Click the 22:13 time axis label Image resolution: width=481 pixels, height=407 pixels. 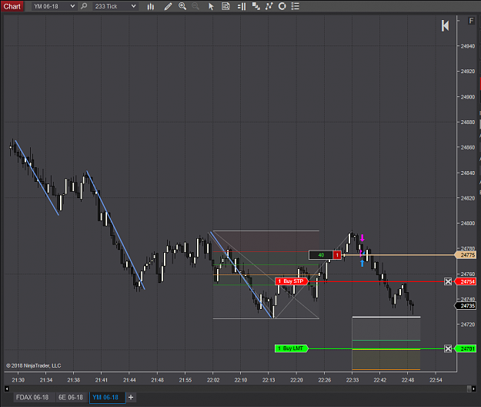[x=269, y=380]
